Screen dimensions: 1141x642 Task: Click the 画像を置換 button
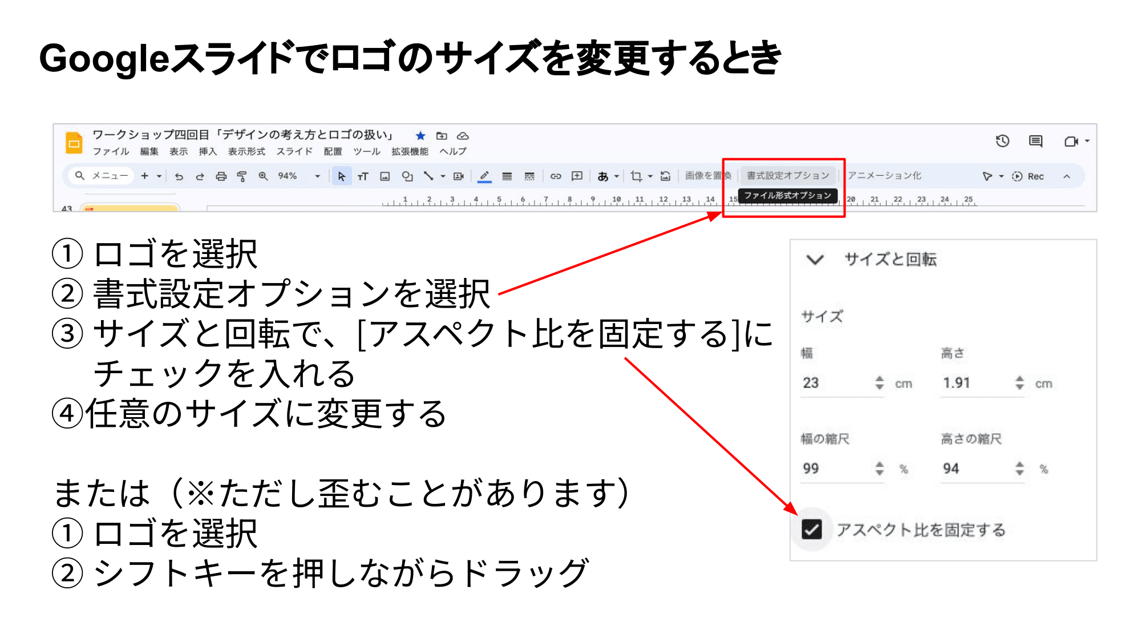(708, 176)
